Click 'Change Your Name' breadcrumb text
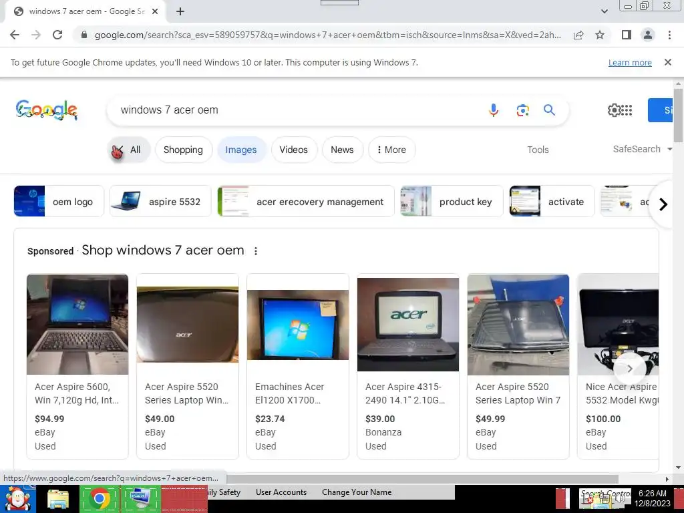 coord(357,492)
